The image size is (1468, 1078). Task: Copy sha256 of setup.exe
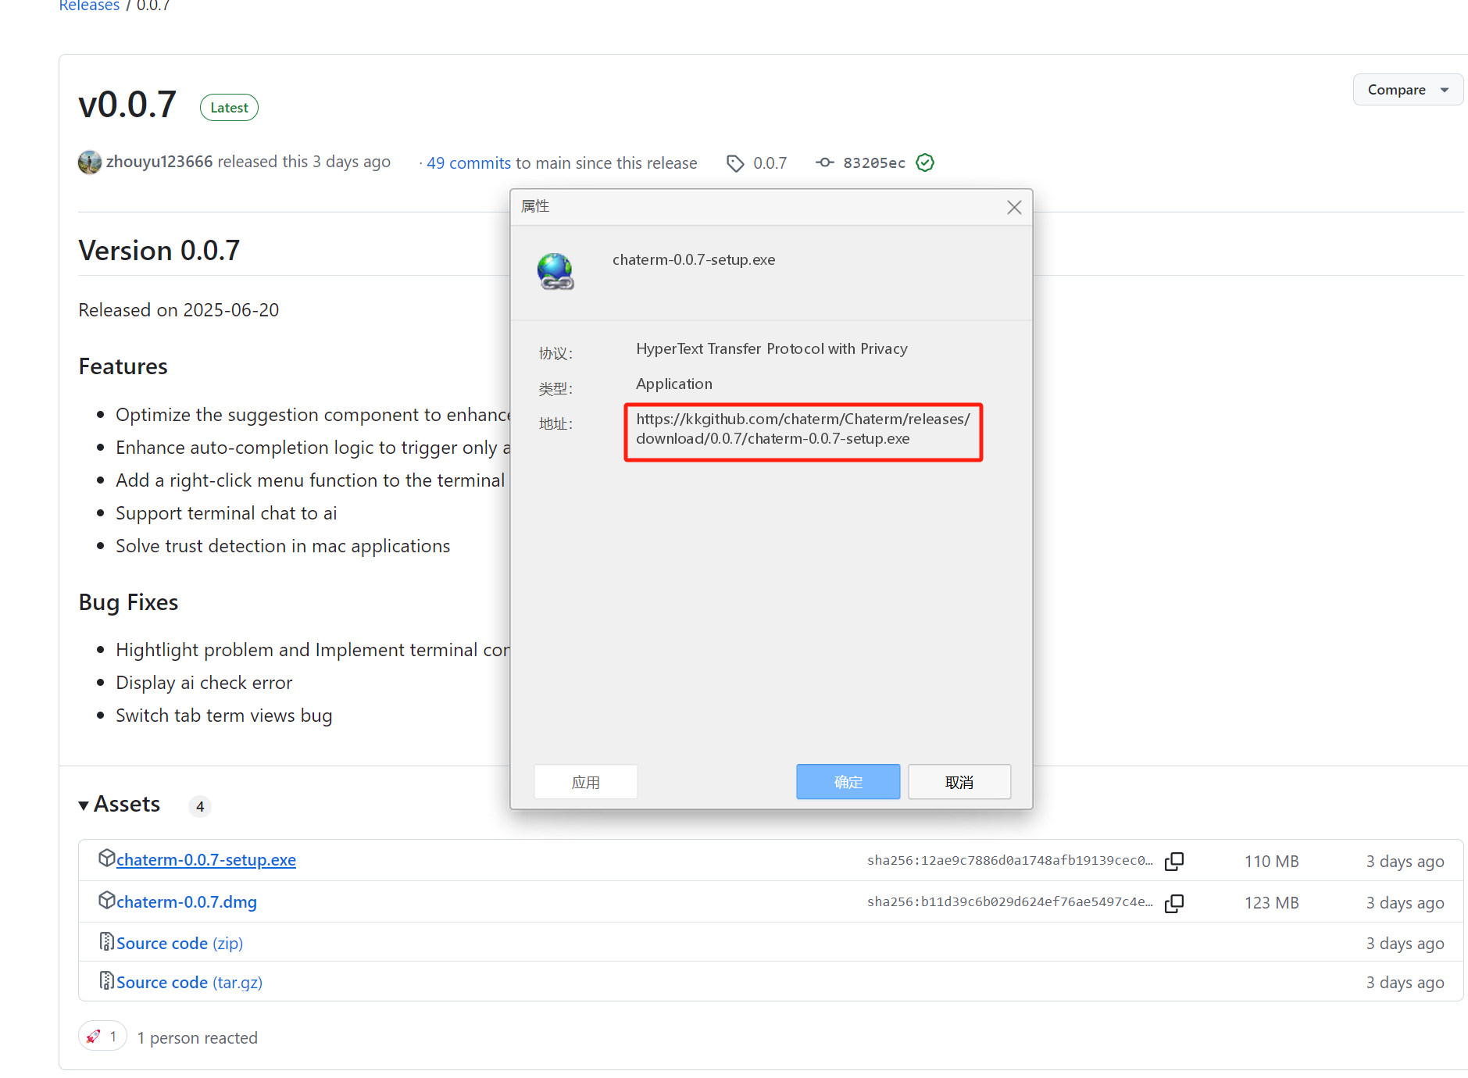(1174, 862)
